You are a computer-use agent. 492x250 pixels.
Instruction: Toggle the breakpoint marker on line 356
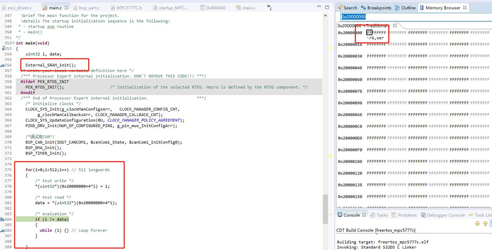coord(2,65)
